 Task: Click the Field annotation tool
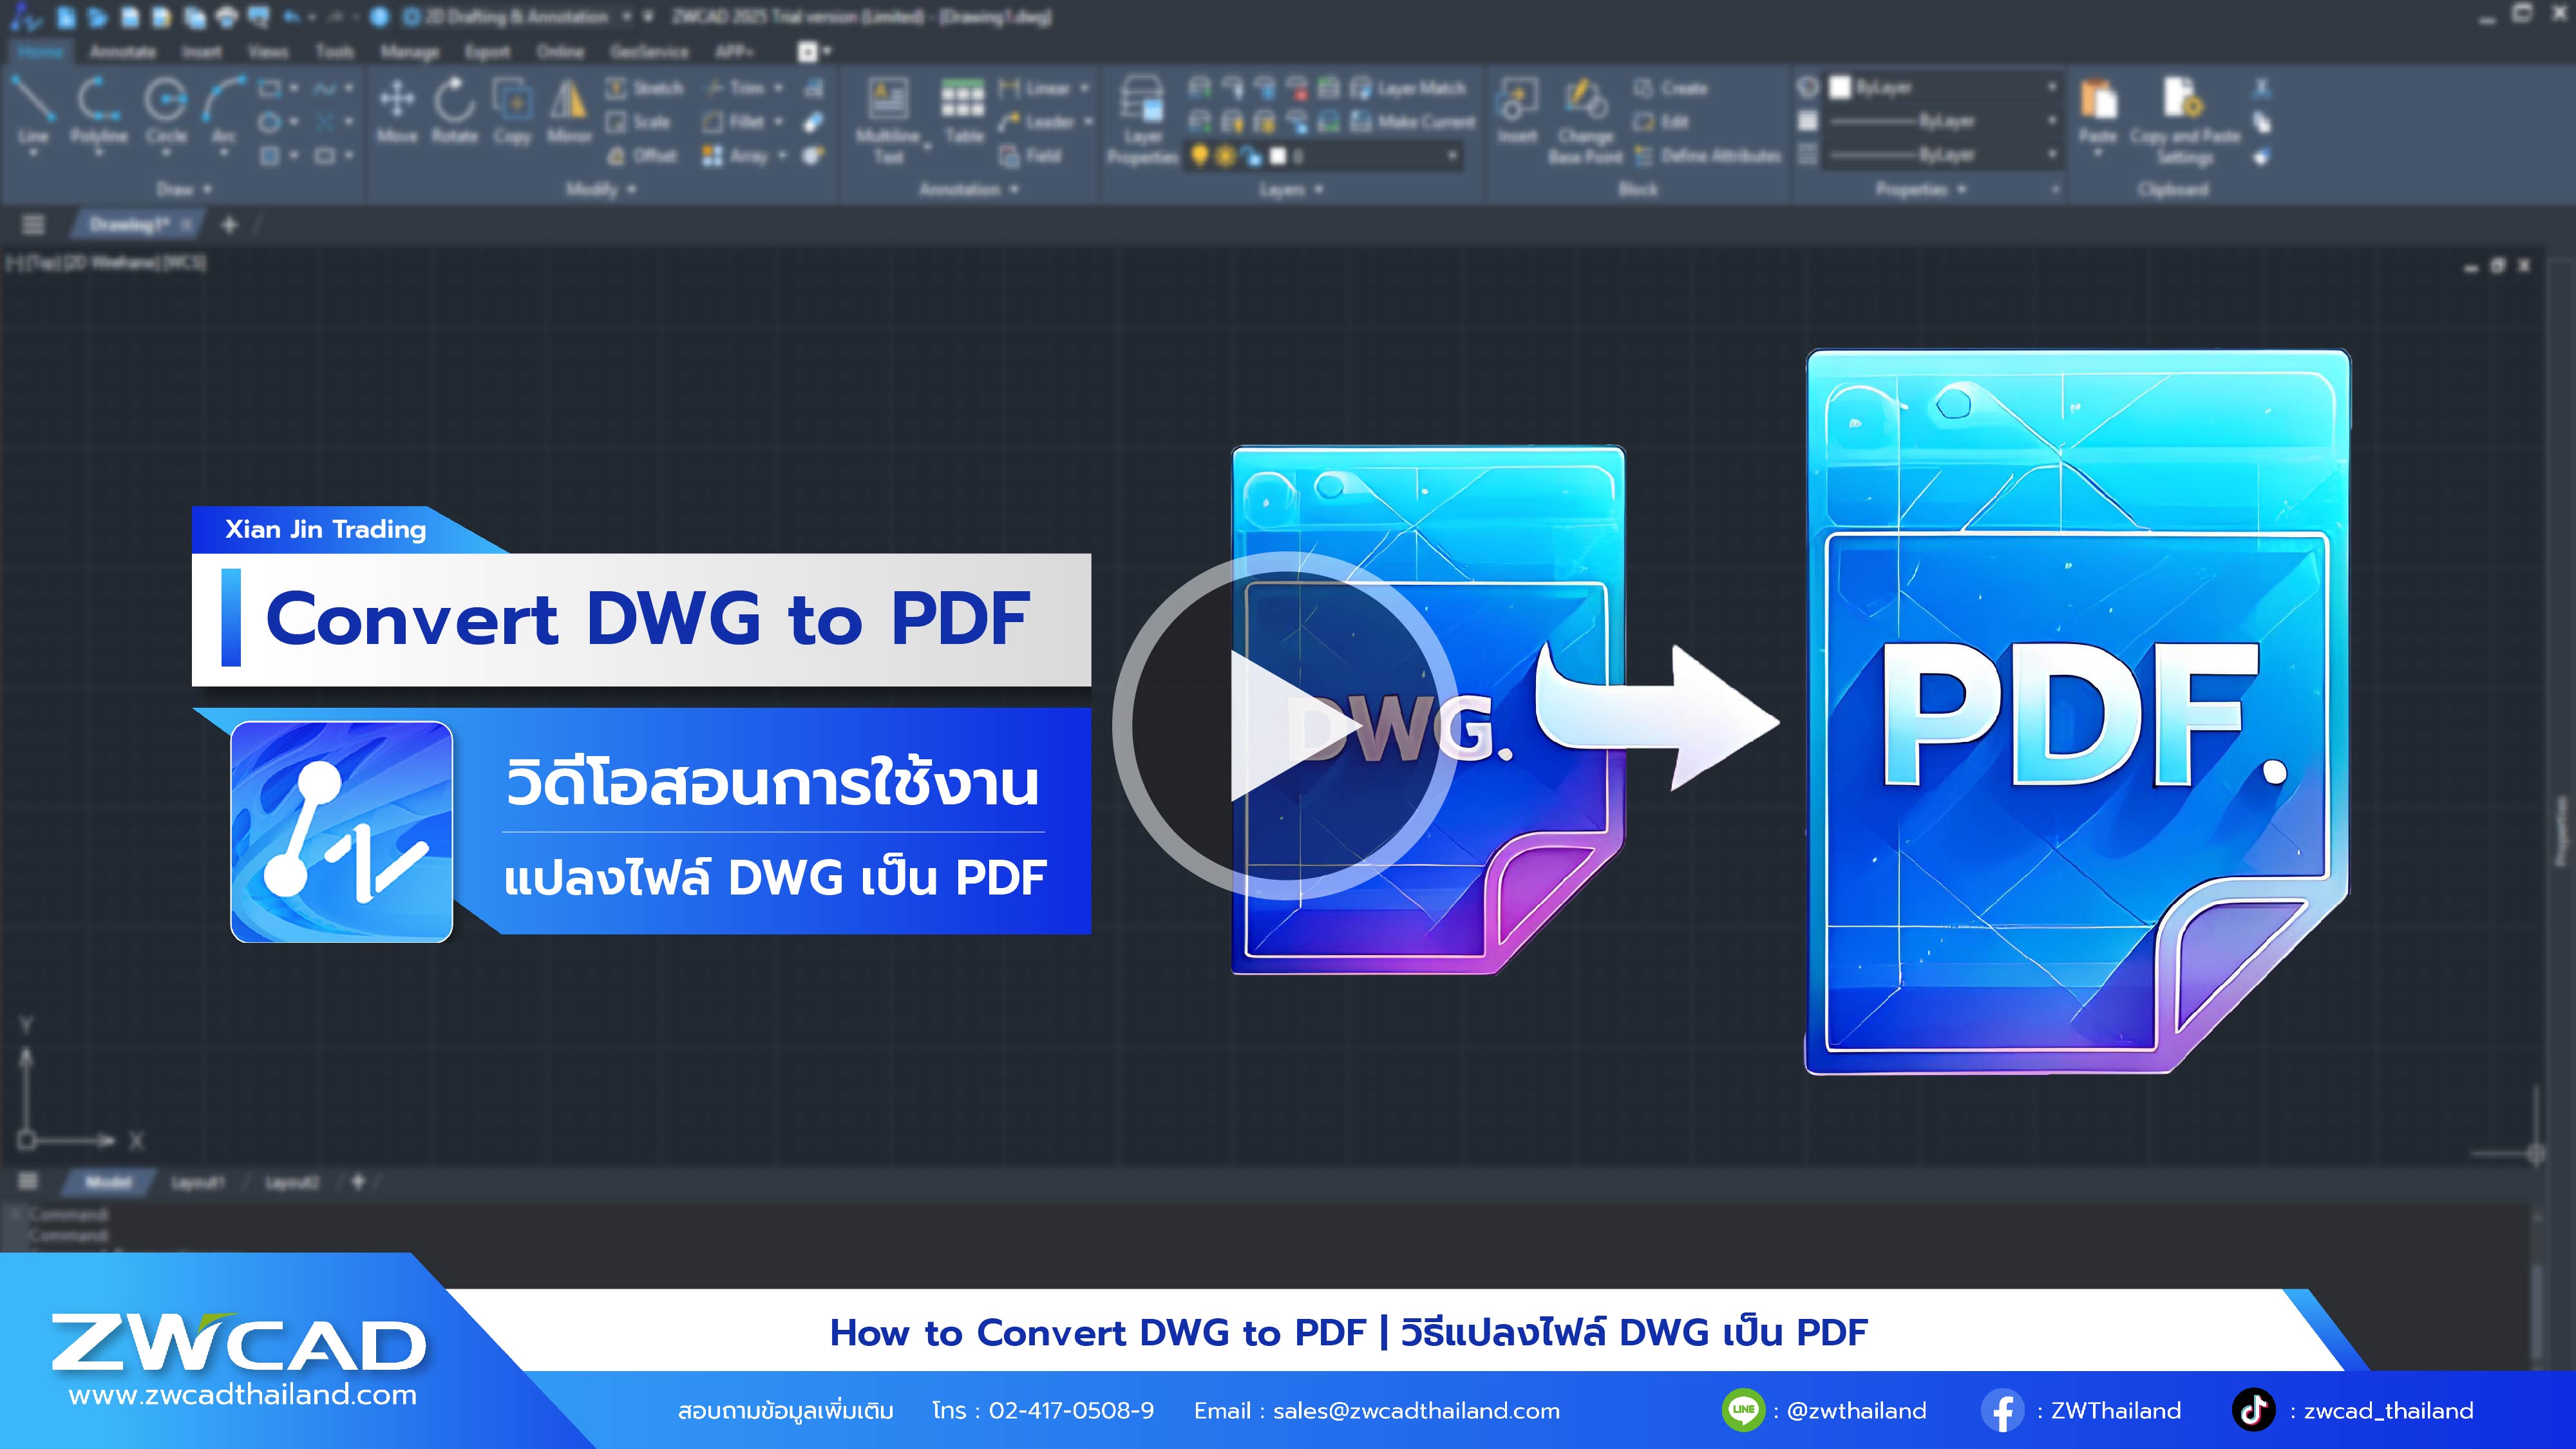[1030, 156]
